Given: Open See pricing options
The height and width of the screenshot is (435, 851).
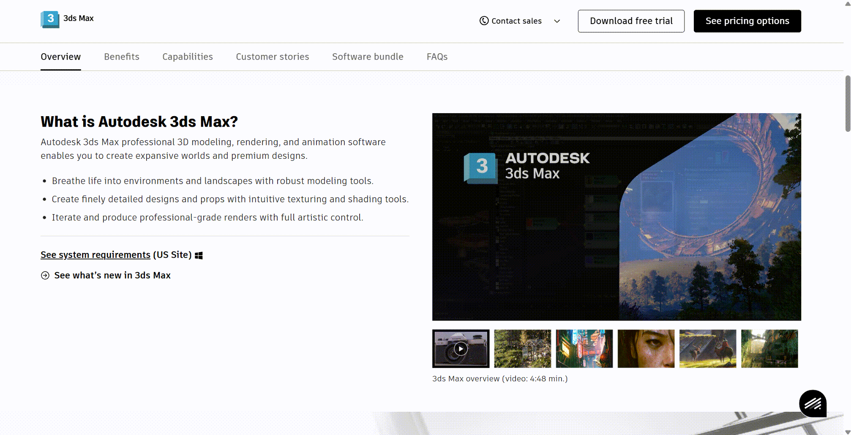Looking at the screenshot, I should tap(747, 21).
